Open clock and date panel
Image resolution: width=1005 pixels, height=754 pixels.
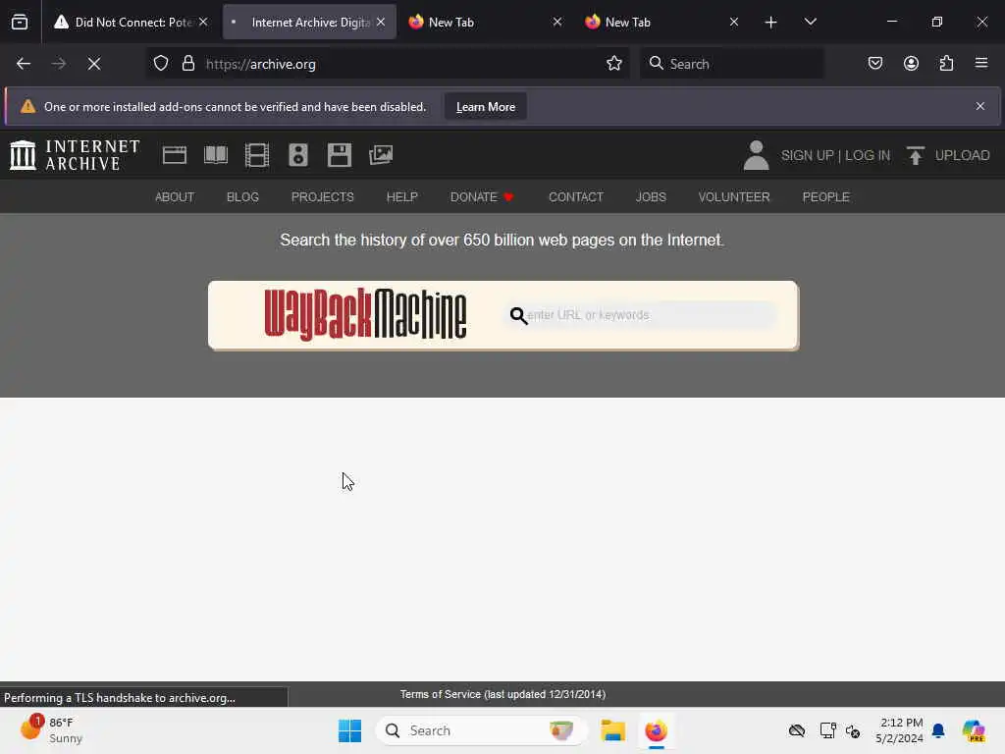pyautogui.click(x=899, y=730)
